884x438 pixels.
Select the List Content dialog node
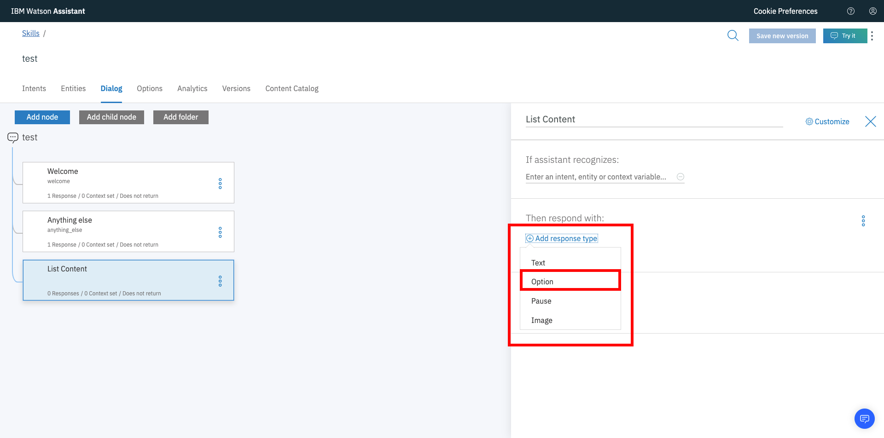[128, 280]
